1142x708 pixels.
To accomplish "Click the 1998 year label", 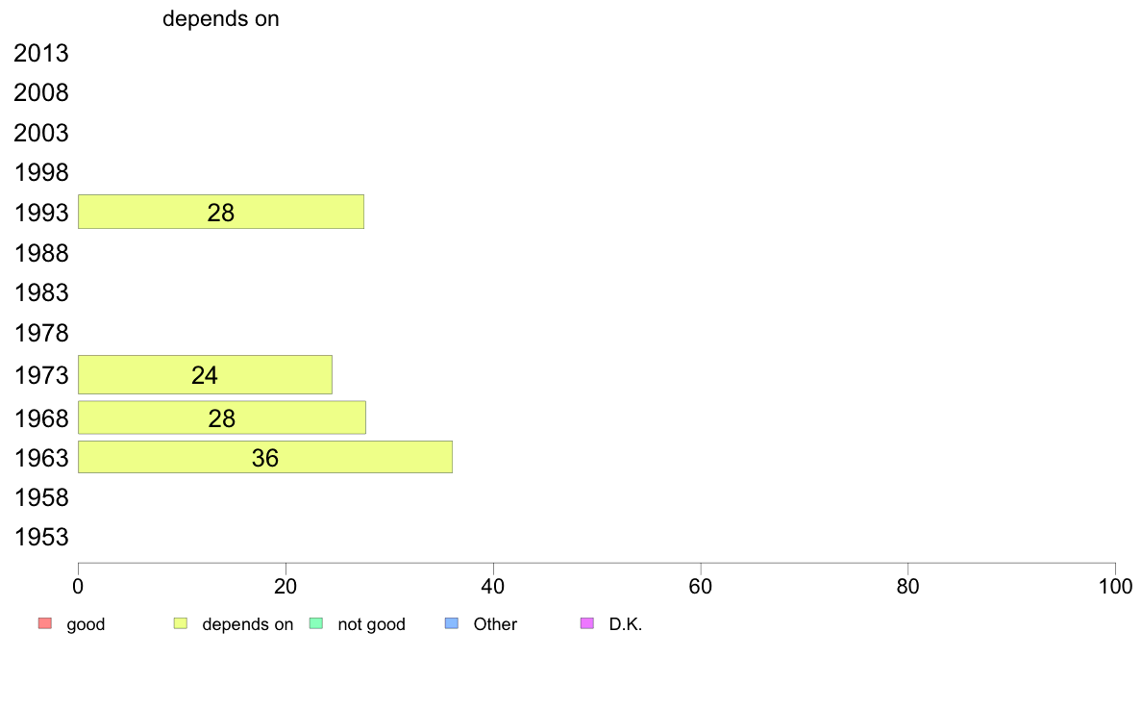I will pyautogui.click(x=41, y=173).
